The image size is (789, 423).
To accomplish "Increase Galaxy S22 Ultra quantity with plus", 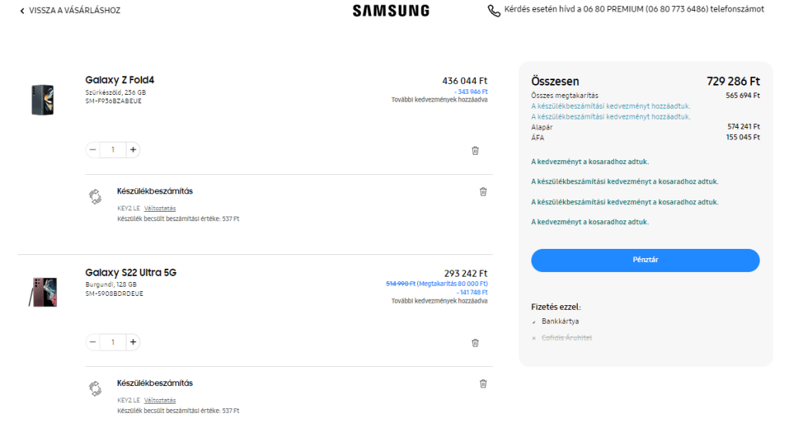I will click(133, 342).
